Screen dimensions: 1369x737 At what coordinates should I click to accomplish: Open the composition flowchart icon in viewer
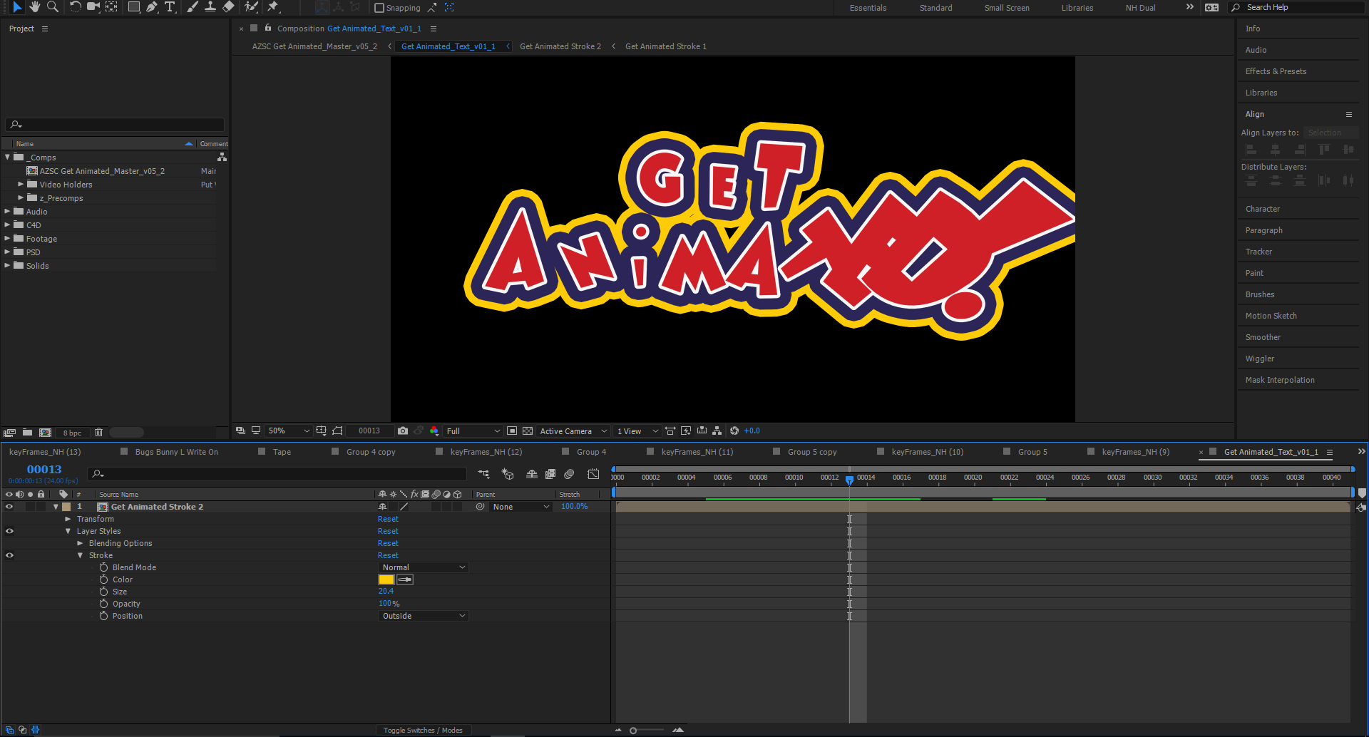click(x=717, y=431)
